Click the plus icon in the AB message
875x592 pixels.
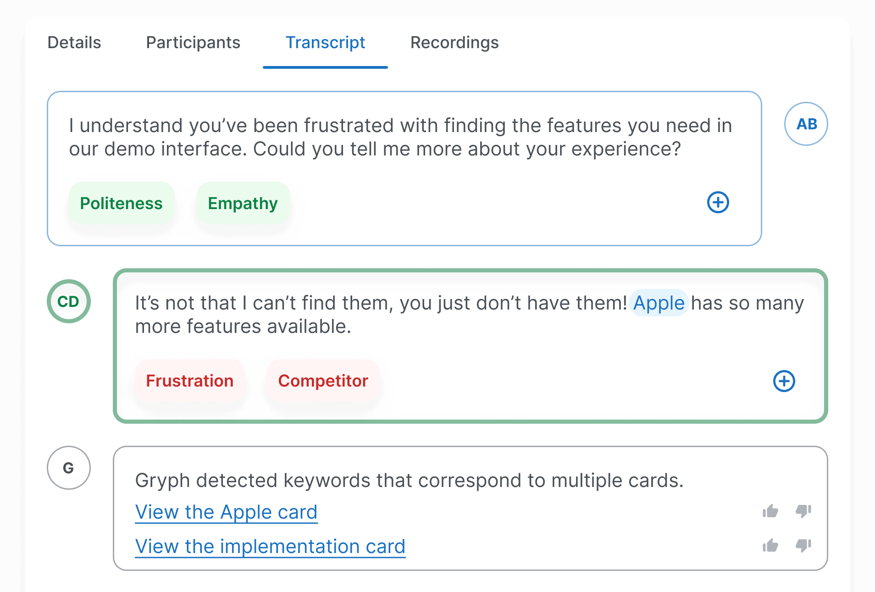[x=718, y=202]
